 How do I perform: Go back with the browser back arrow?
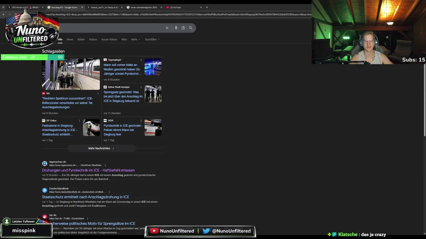4,14
